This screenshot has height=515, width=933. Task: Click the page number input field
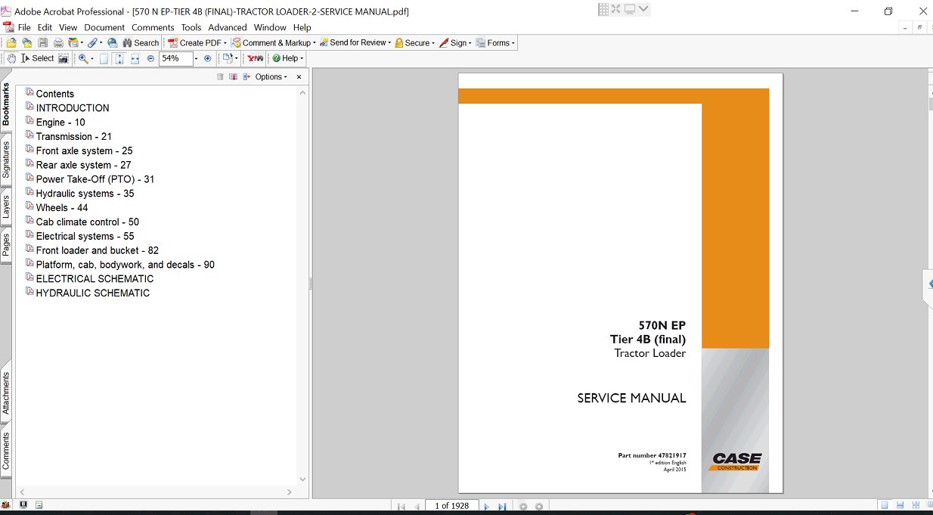451,506
